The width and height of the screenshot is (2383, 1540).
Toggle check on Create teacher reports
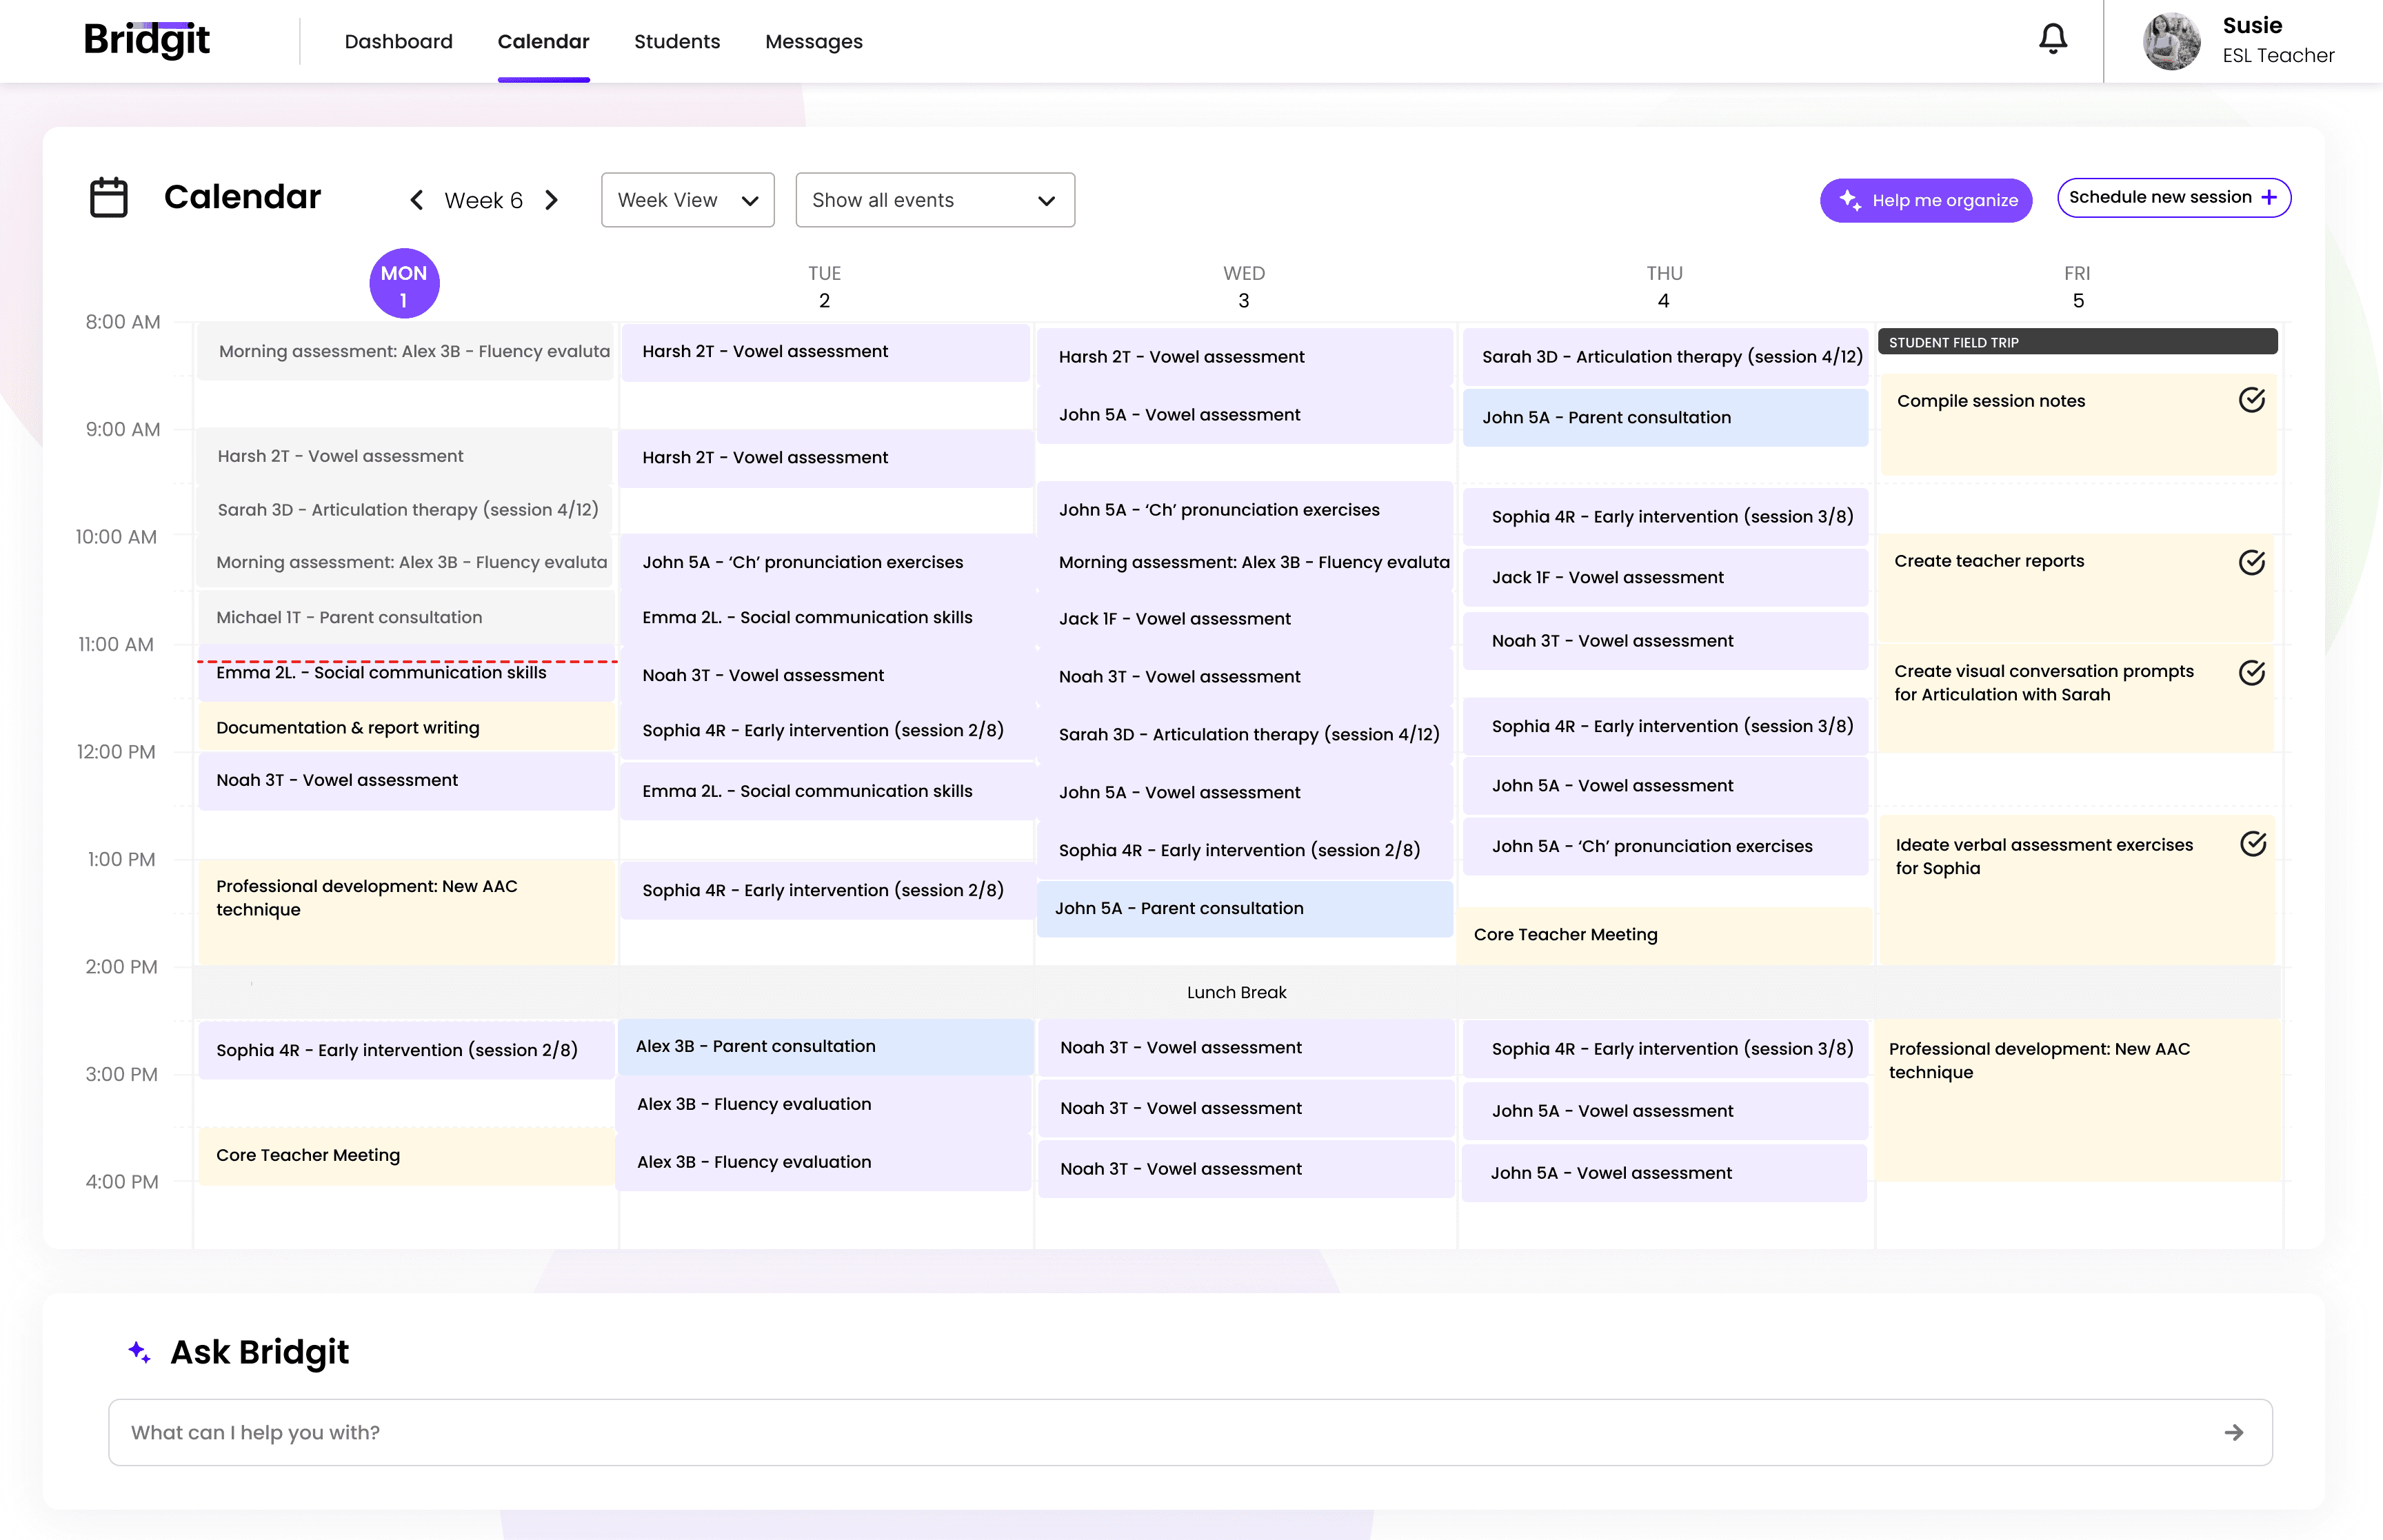(x=2251, y=562)
